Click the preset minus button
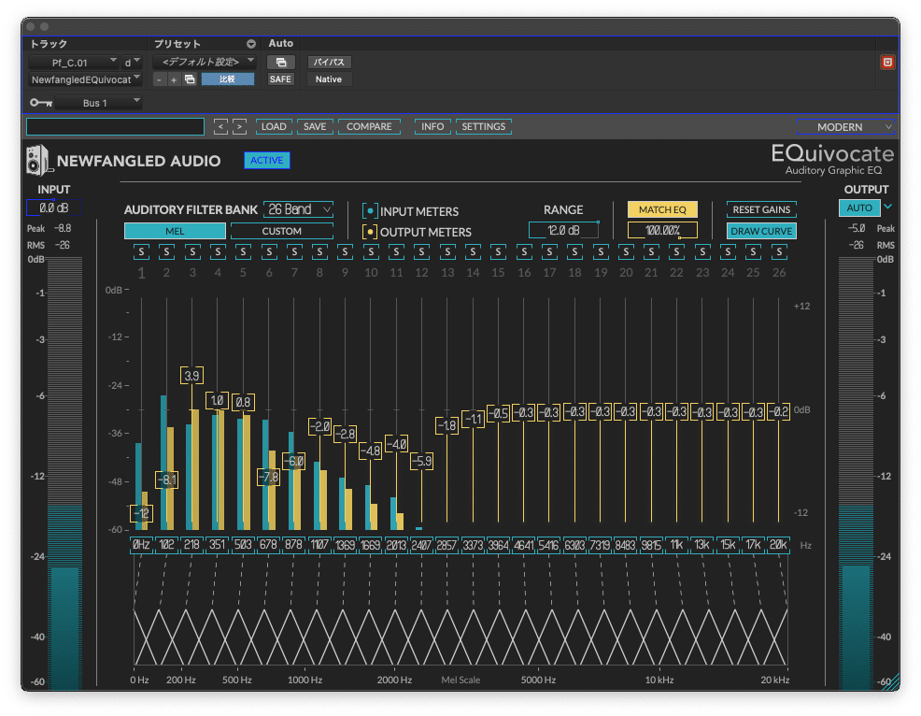The image size is (921, 716). tap(159, 79)
